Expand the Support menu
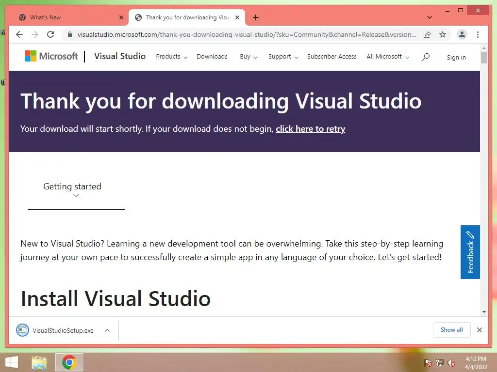This screenshot has width=497, height=372. [x=283, y=57]
